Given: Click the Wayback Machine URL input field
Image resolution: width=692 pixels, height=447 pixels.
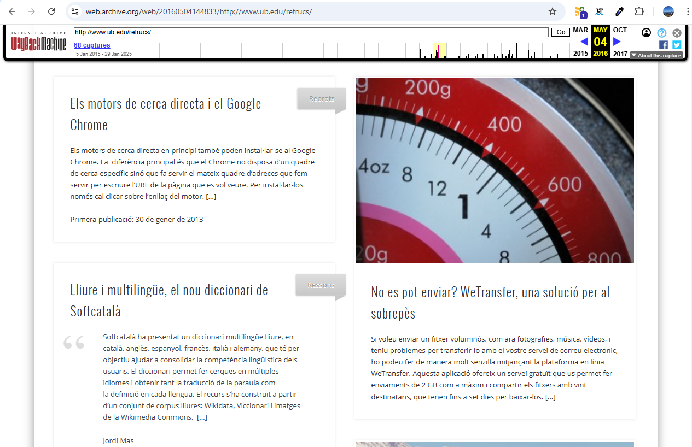Looking at the screenshot, I should [311, 32].
